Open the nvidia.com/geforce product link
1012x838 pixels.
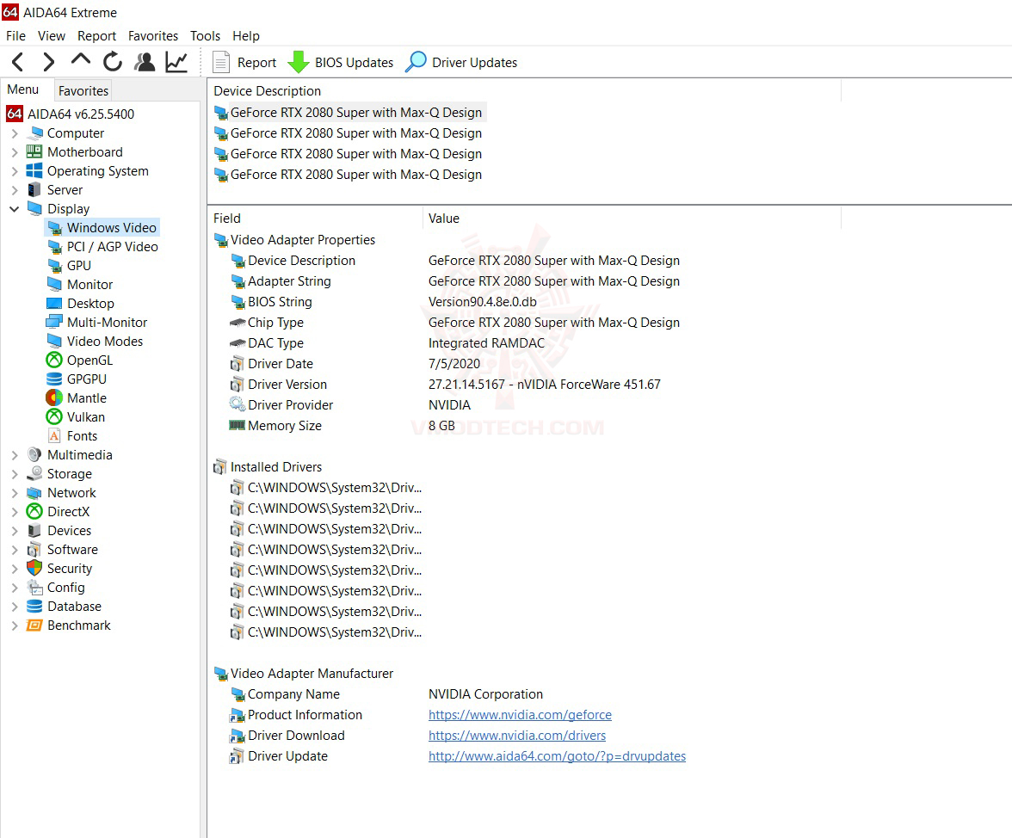click(520, 715)
